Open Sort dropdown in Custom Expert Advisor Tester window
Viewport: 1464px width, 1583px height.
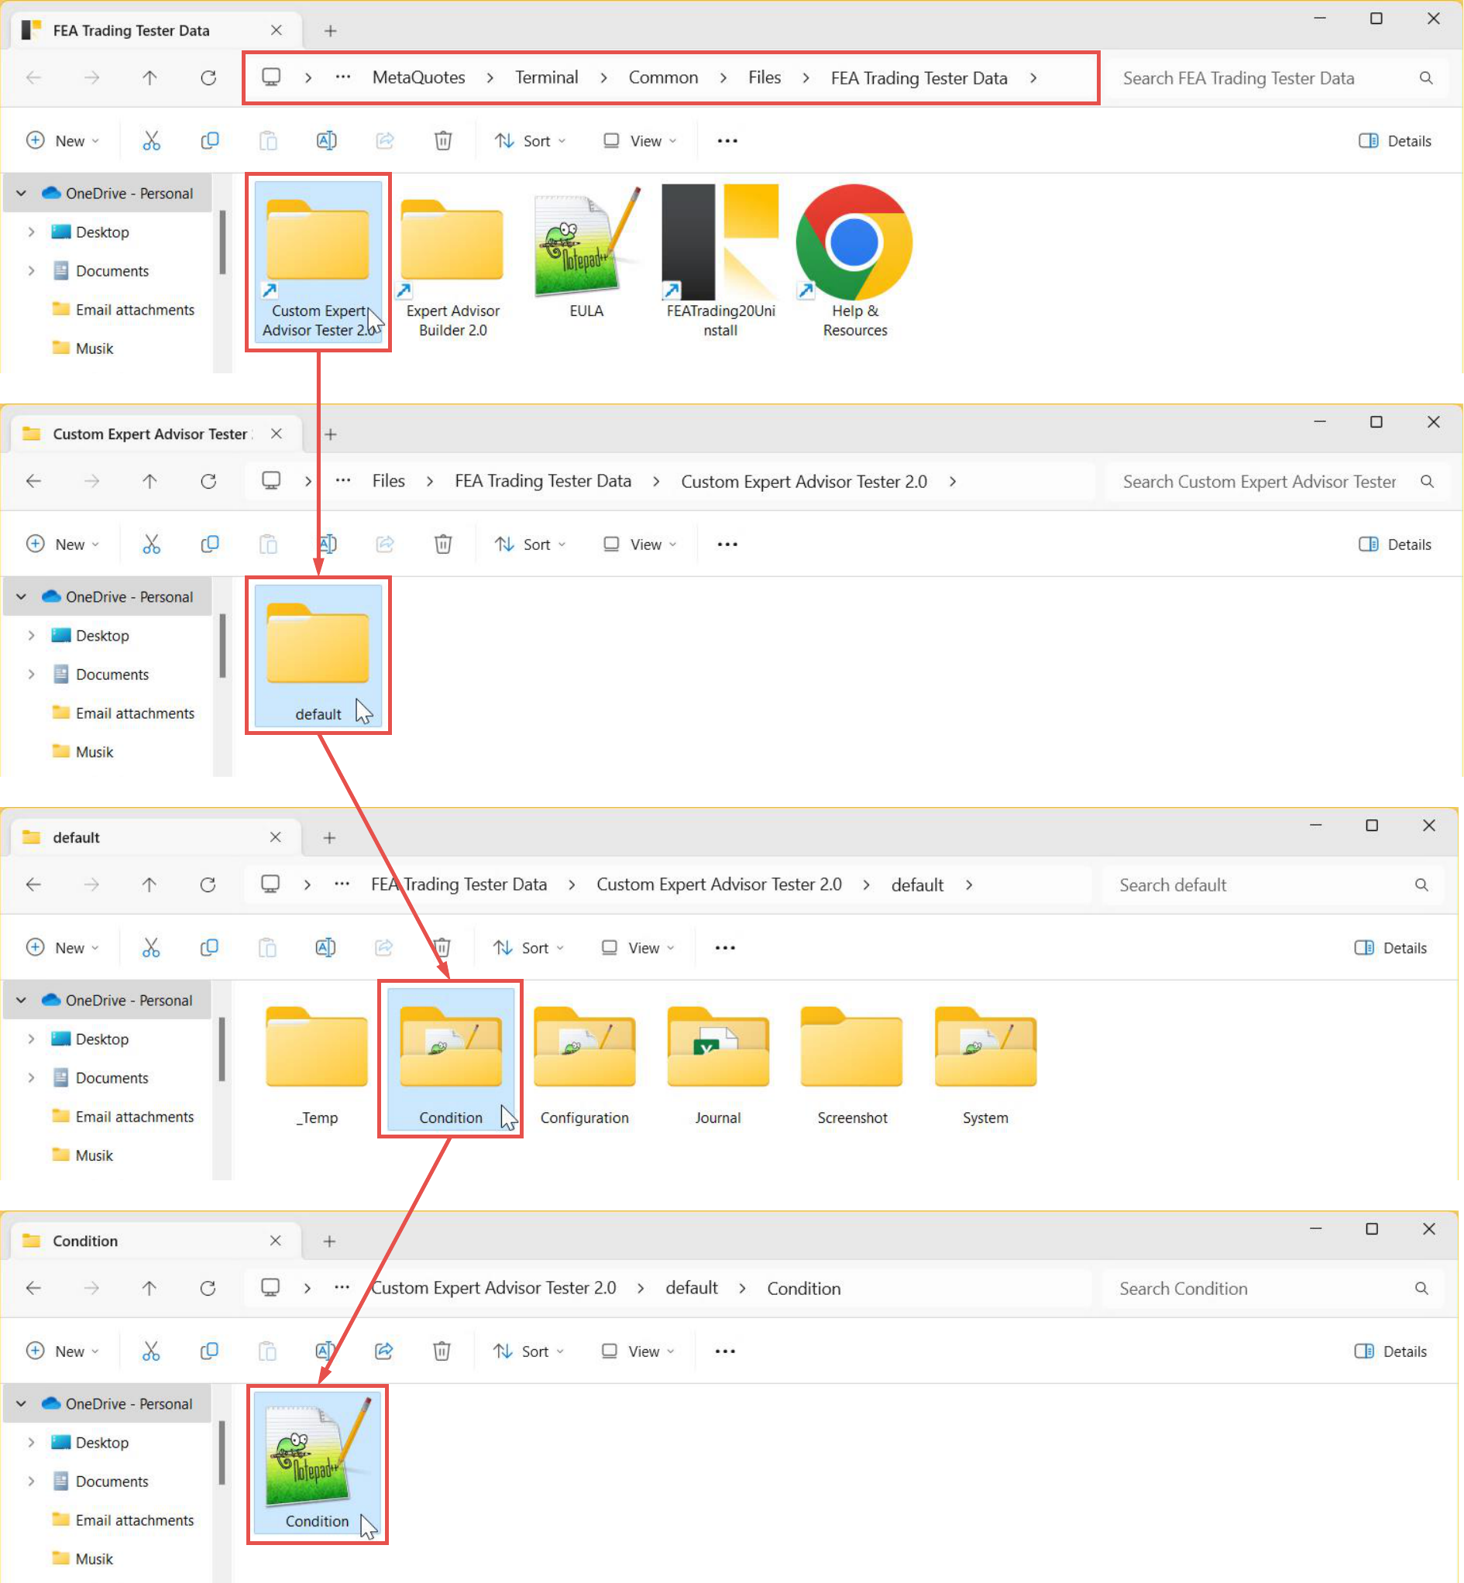tap(530, 544)
